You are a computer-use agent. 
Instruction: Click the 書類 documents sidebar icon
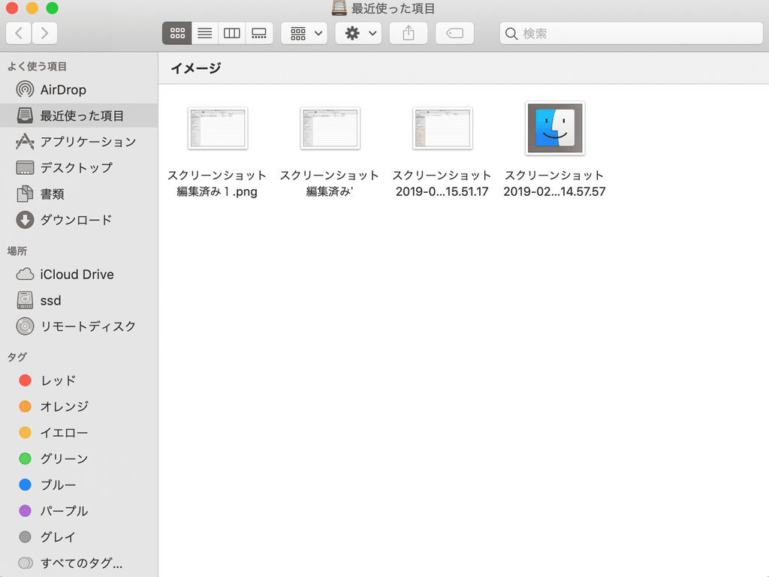tap(25, 194)
